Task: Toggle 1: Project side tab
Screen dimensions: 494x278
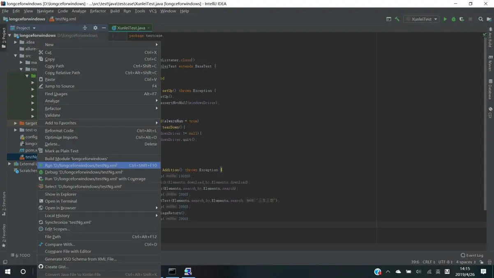Action: [4, 37]
